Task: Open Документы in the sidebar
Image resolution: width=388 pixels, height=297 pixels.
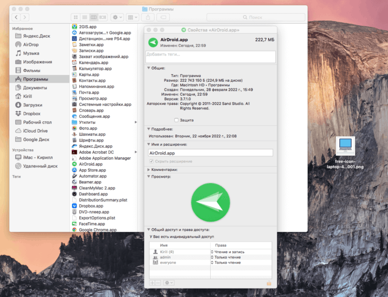Action: click(x=35, y=88)
